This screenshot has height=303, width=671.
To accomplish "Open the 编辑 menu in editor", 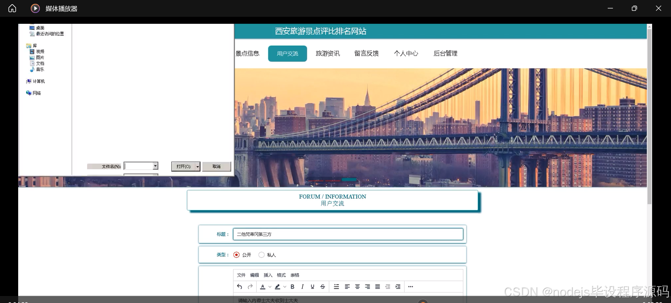I will [255, 275].
